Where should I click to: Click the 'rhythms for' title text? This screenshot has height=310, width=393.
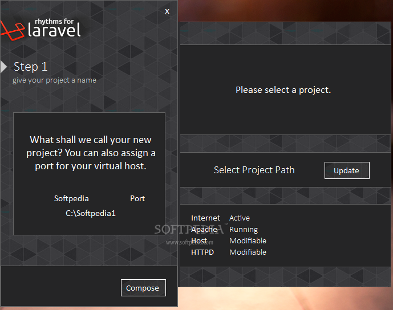point(54,22)
